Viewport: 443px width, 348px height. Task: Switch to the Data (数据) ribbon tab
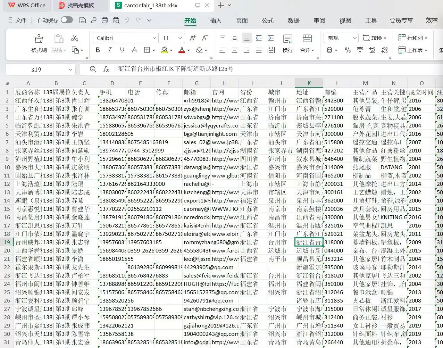293,20
